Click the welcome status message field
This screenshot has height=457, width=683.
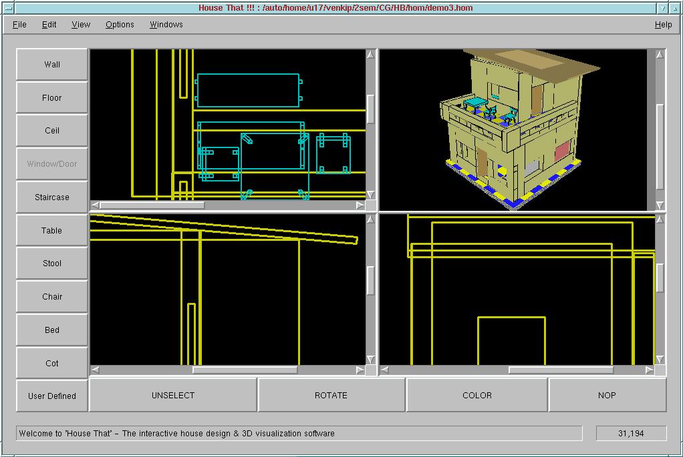click(x=299, y=433)
